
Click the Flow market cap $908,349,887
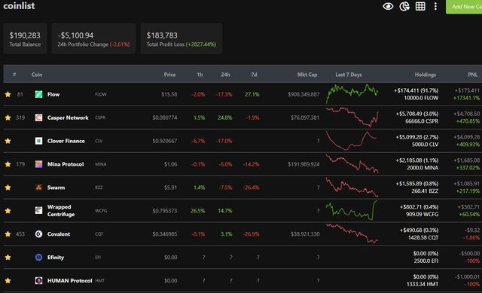tap(304, 94)
